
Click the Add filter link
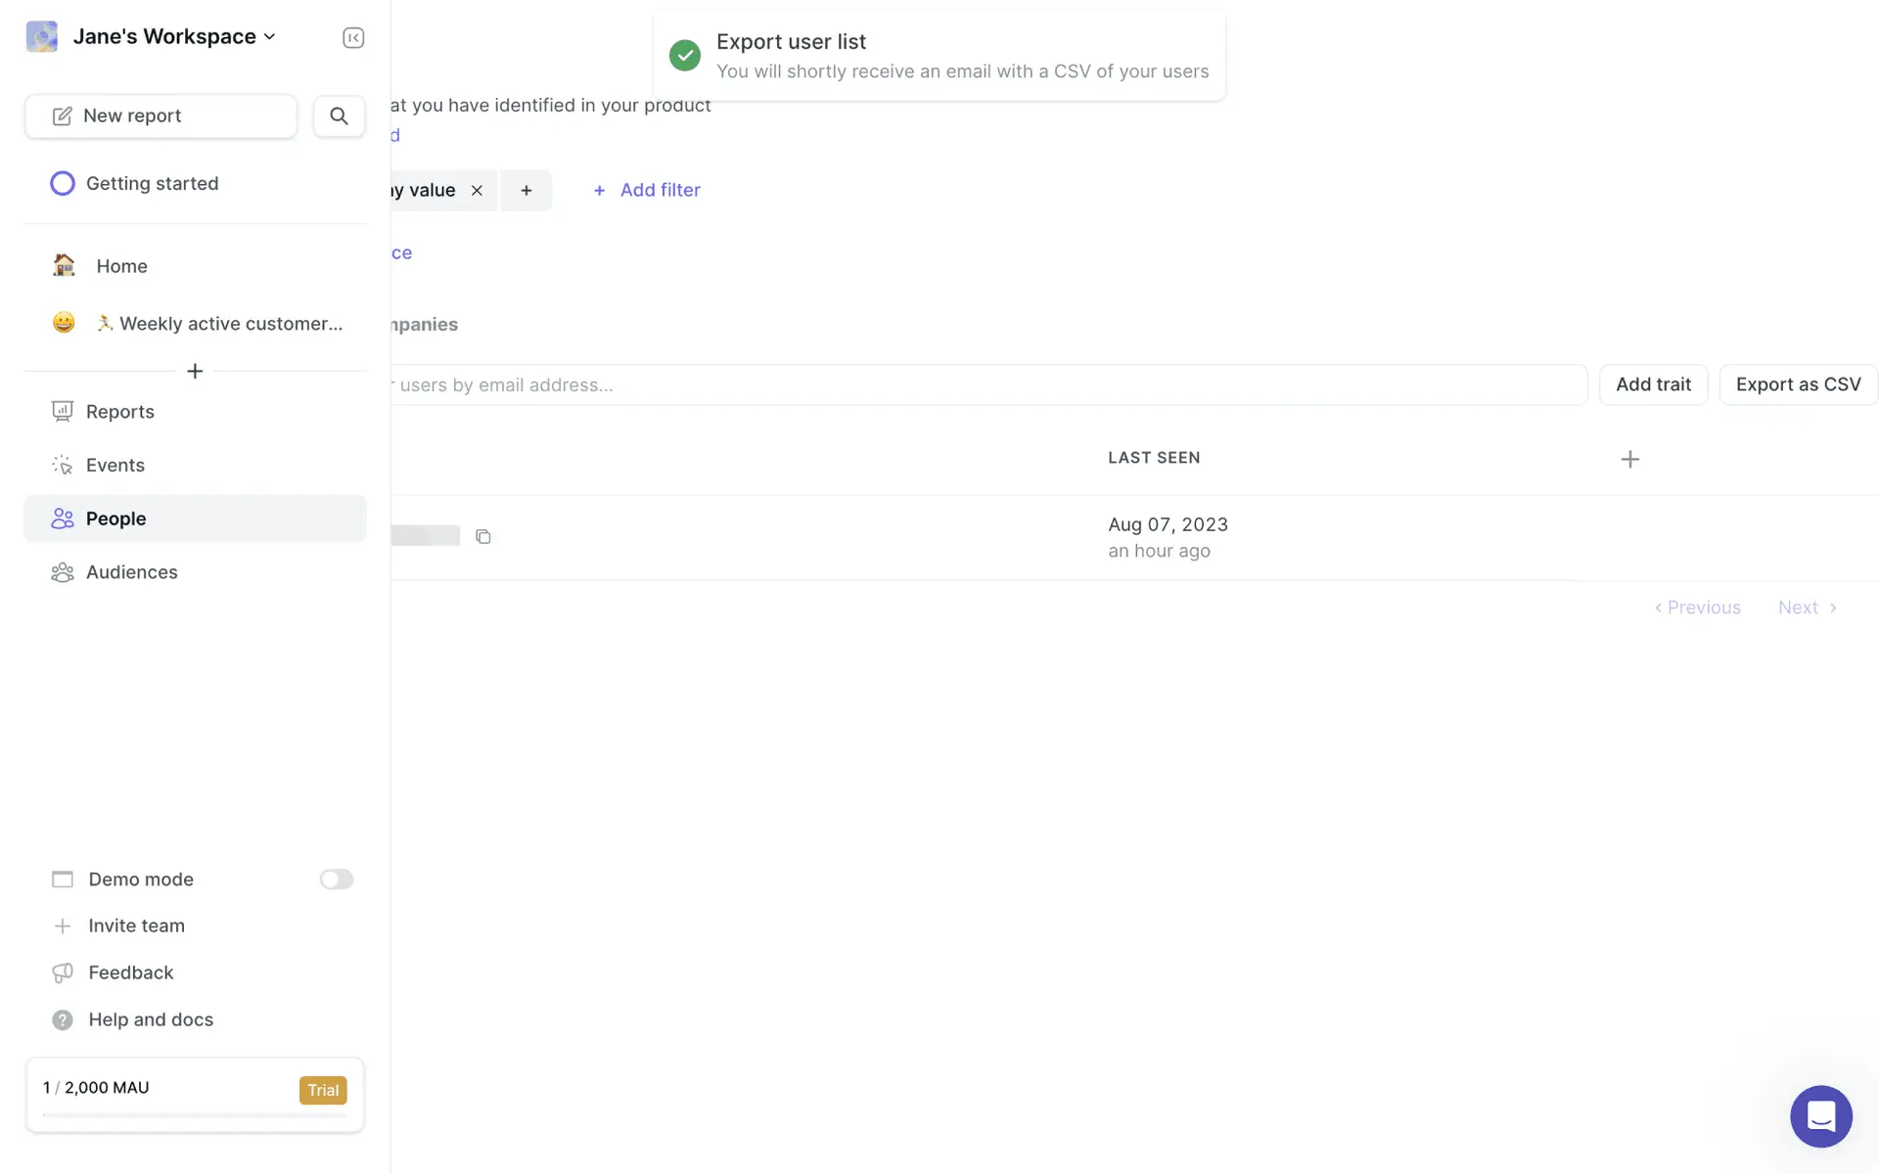click(x=647, y=191)
